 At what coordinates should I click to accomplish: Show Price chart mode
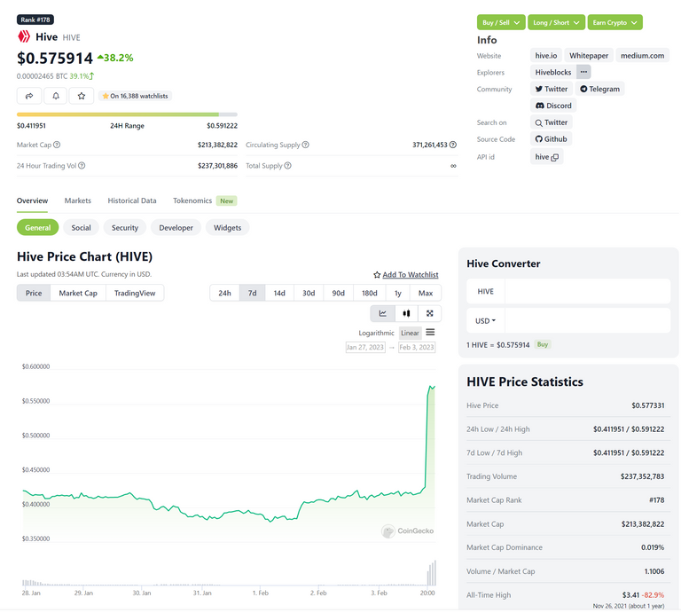click(x=34, y=294)
